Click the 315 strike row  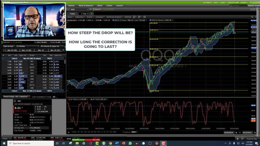tap(33, 76)
